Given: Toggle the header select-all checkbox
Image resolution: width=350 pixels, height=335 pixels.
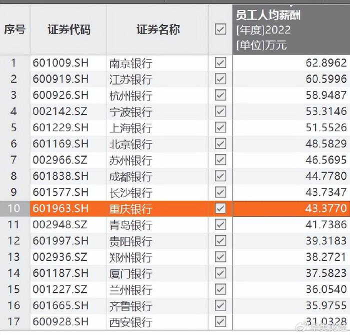Looking at the screenshot, I should [x=220, y=29].
